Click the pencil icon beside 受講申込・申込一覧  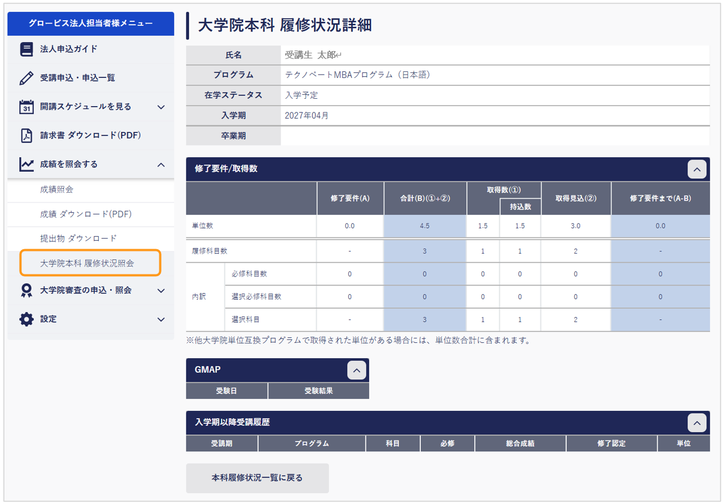click(26, 78)
